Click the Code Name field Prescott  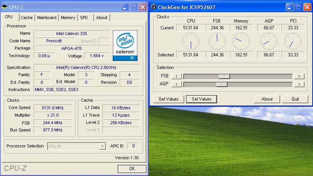(x=54, y=41)
